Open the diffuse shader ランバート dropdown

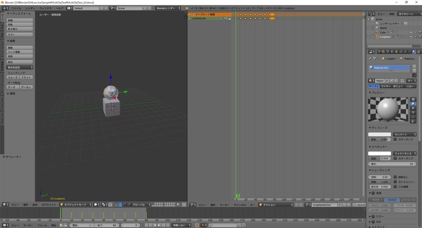click(x=405, y=134)
